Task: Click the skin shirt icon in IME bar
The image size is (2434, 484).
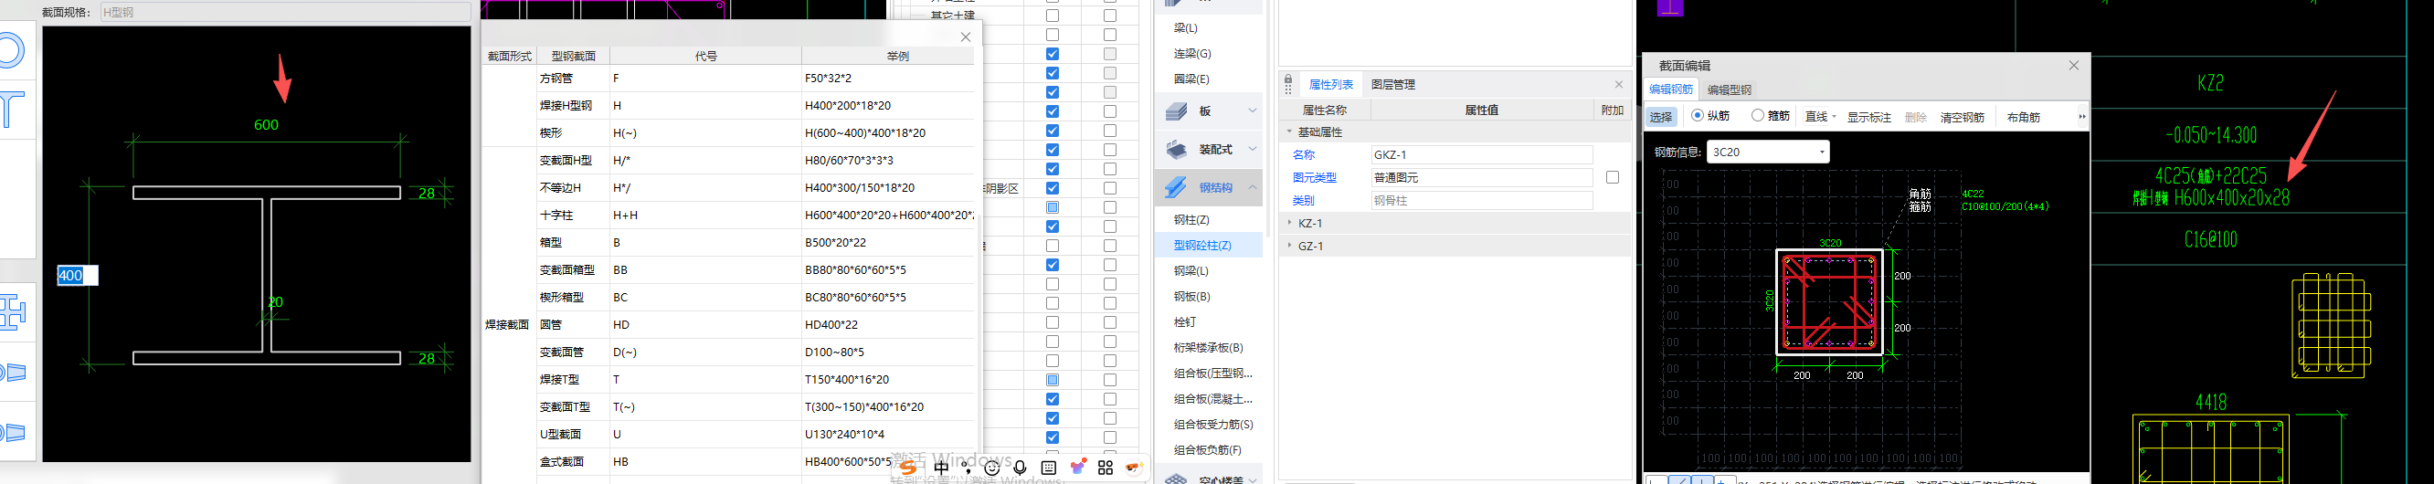Action: point(1078,466)
